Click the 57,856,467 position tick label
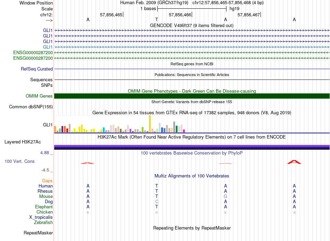The width and height of the screenshot is (330, 241). click(x=249, y=15)
